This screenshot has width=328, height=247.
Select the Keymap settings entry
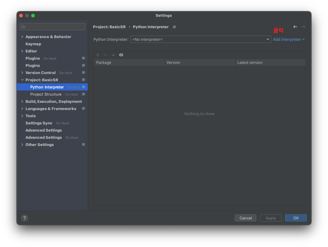33,44
